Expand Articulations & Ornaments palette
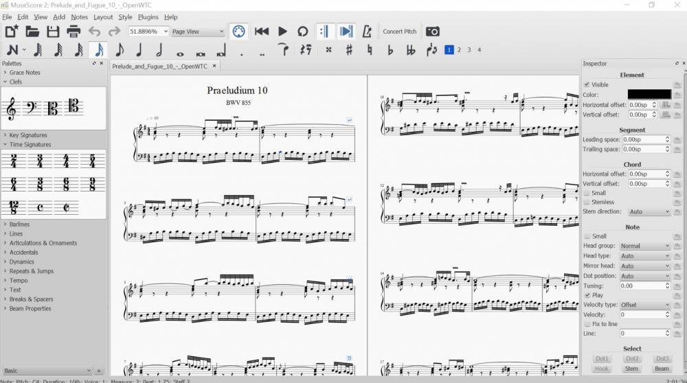Image resolution: width=687 pixels, height=383 pixels. tap(43, 243)
